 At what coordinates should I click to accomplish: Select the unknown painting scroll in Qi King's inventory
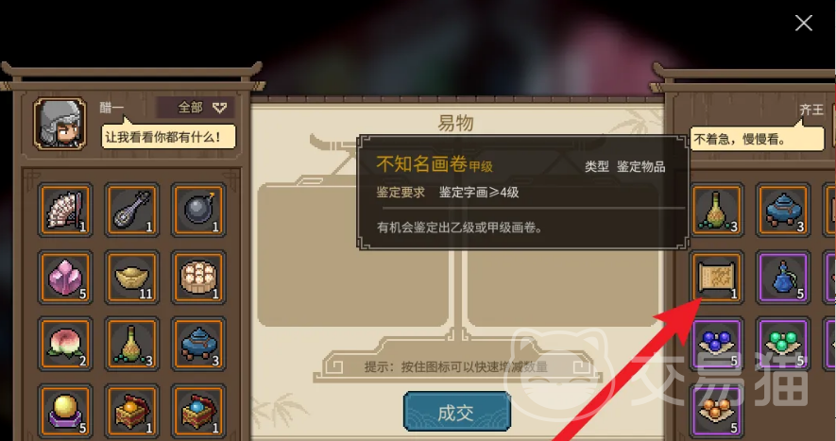[x=717, y=278]
